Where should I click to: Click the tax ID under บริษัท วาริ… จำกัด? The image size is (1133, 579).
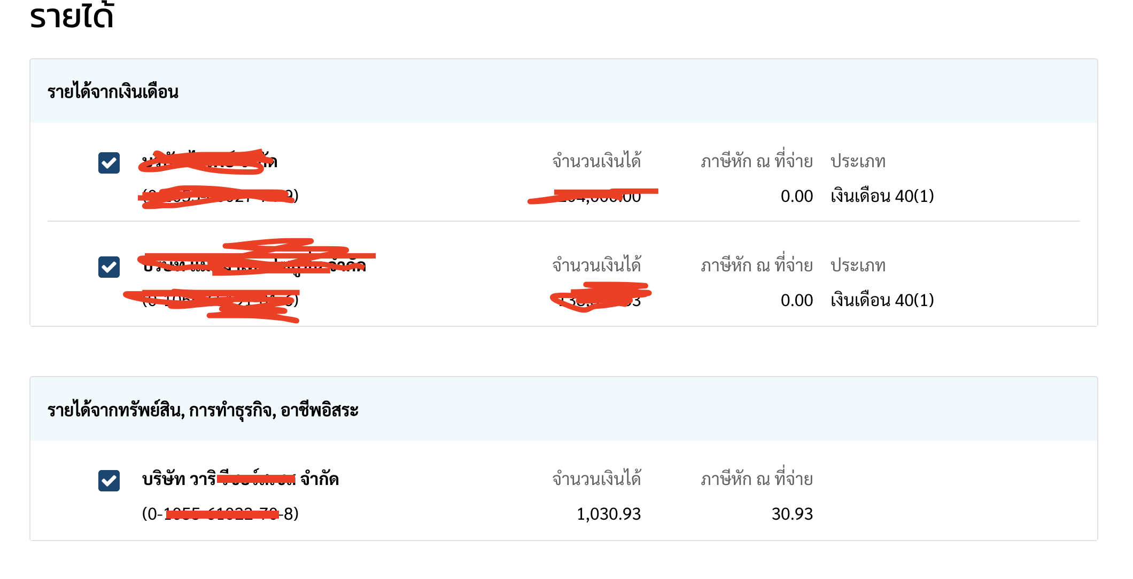pyautogui.click(x=220, y=514)
